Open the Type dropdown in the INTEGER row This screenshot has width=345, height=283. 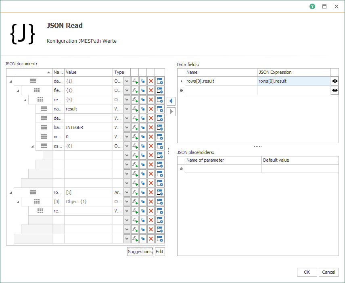coord(127,127)
